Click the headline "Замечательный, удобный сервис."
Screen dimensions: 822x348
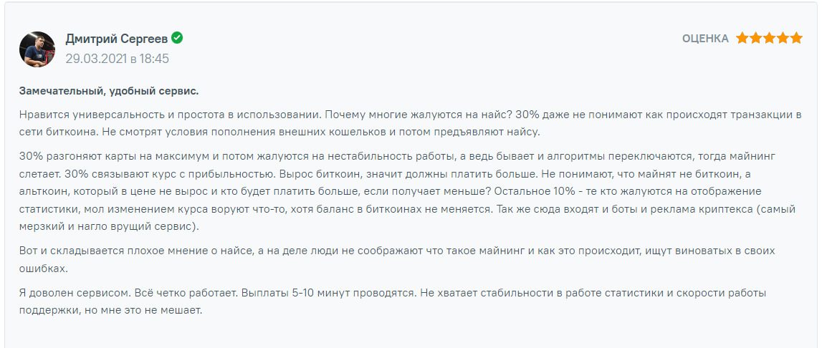pos(109,91)
